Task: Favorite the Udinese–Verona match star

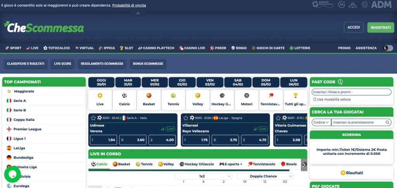Action: 93,118
